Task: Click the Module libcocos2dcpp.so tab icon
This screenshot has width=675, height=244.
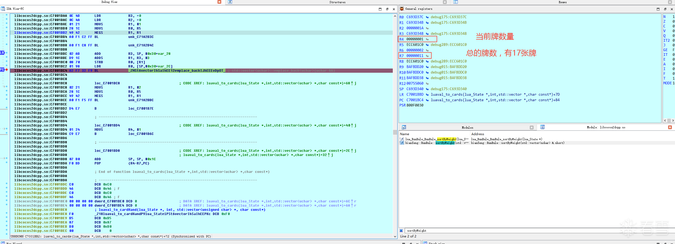Action: point(542,127)
